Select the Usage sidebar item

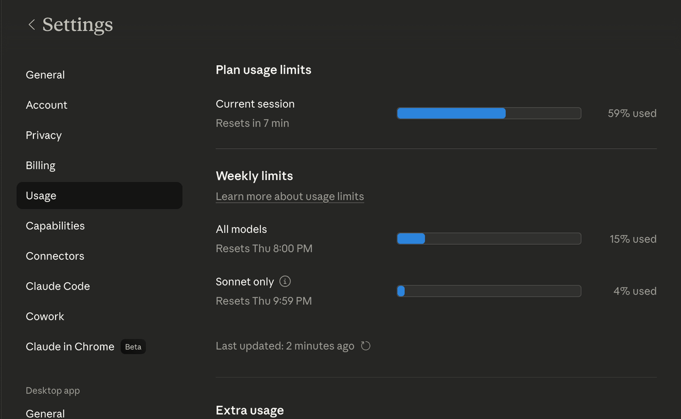(99, 195)
